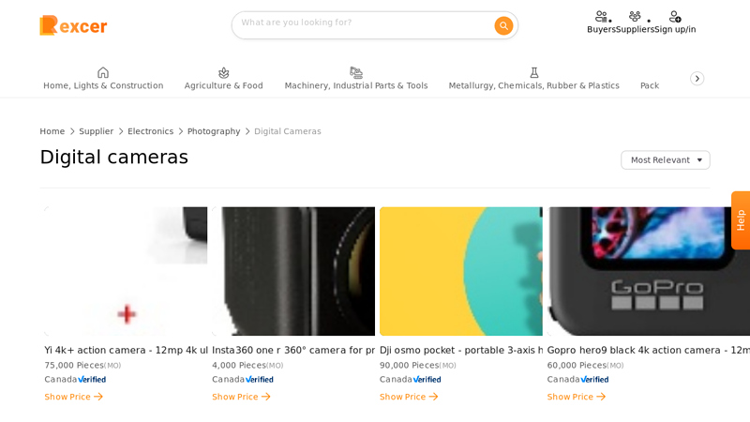Image resolution: width=750 pixels, height=422 pixels.
Task: Open Machinery, Industrial Parts & Tools category
Action: pos(356,79)
